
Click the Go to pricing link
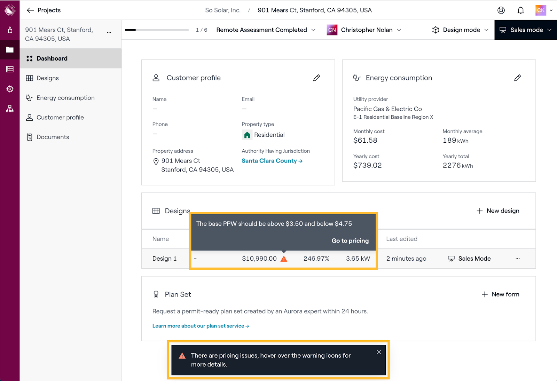coord(350,241)
